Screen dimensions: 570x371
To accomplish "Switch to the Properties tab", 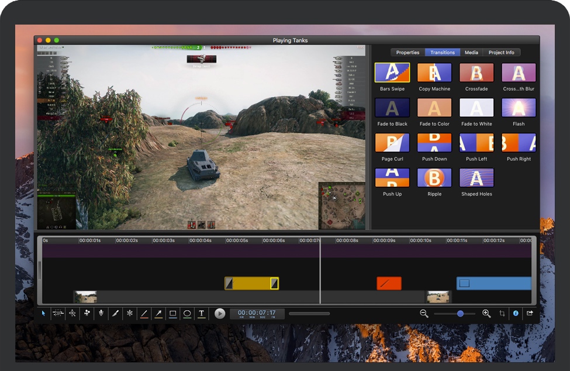I will 407,53.
